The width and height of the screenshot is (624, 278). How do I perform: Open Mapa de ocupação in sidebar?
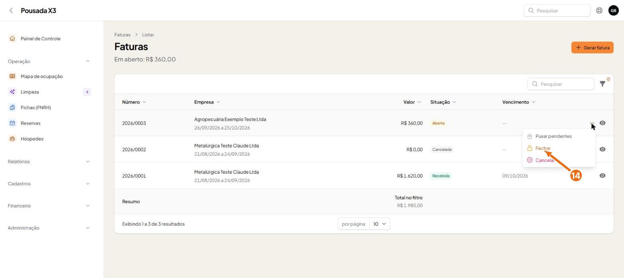pyautogui.click(x=41, y=76)
